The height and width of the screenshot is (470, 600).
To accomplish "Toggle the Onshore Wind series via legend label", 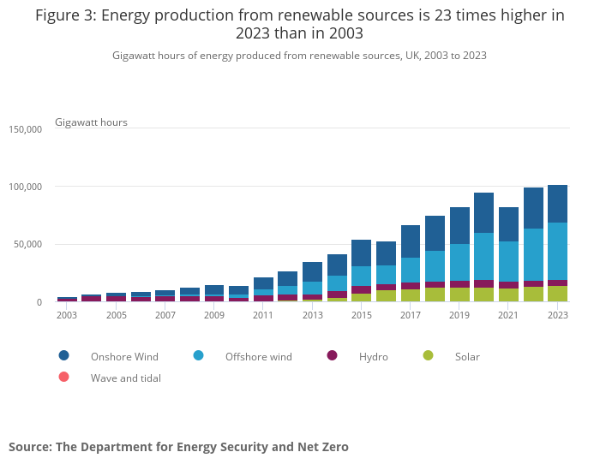I will point(124,356).
